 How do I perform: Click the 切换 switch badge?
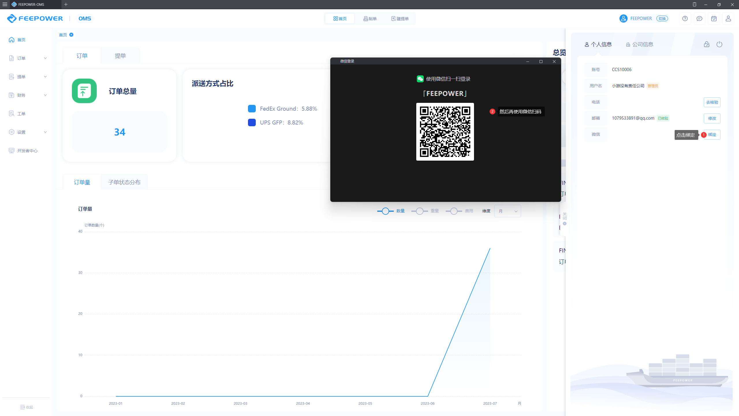click(x=662, y=18)
